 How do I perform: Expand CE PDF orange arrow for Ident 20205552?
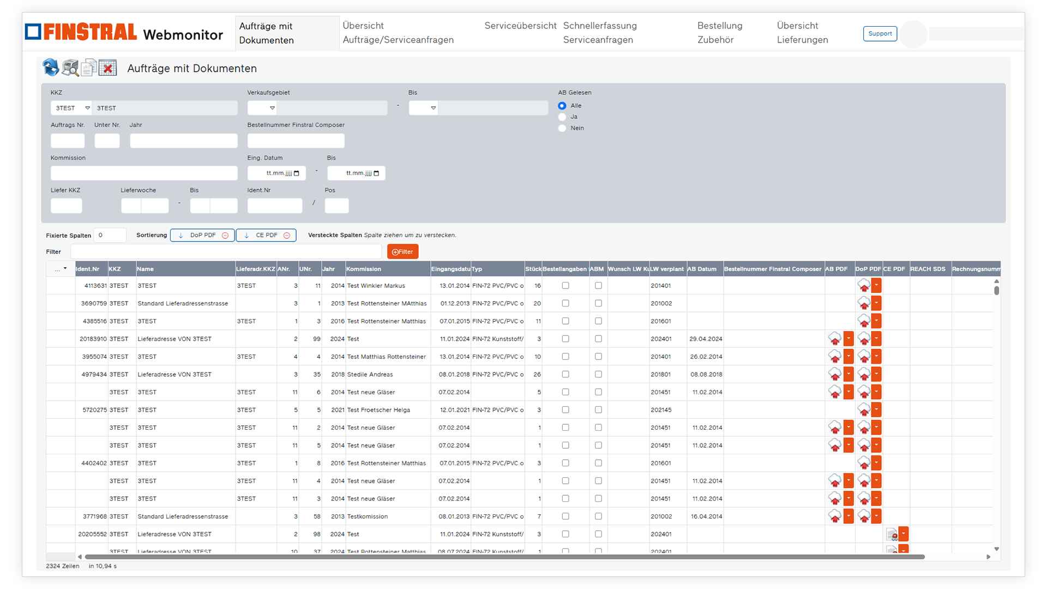point(904,534)
